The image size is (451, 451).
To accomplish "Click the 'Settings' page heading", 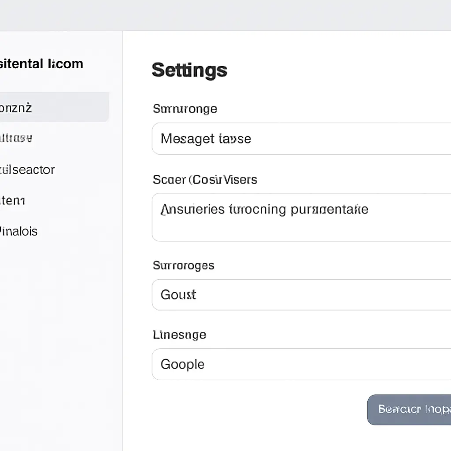I will pyautogui.click(x=189, y=70).
